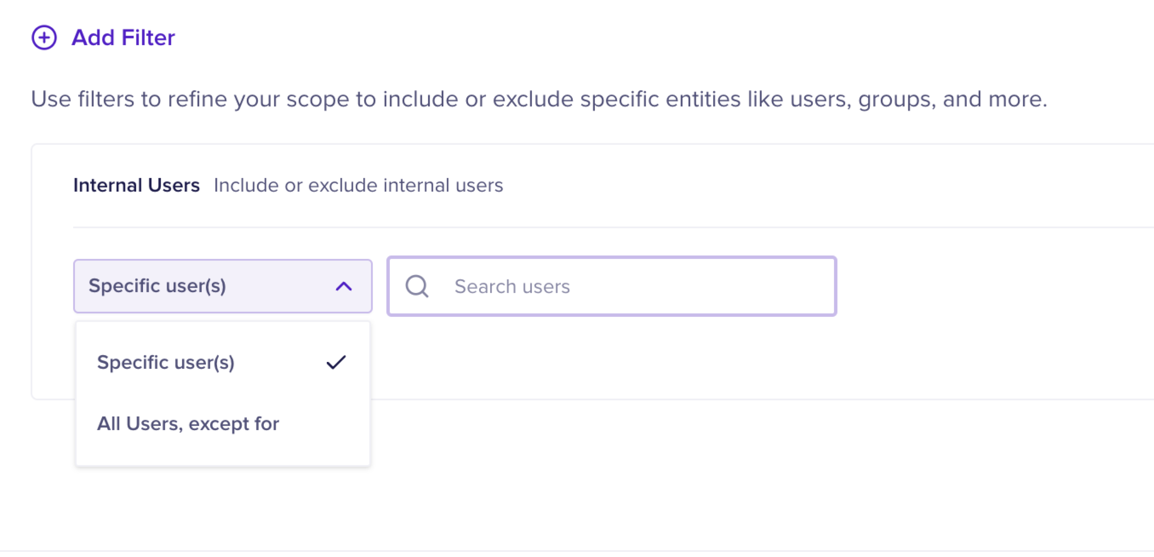
Task: Select the Specific user(s) menu option
Action: click(x=166, y=362)
